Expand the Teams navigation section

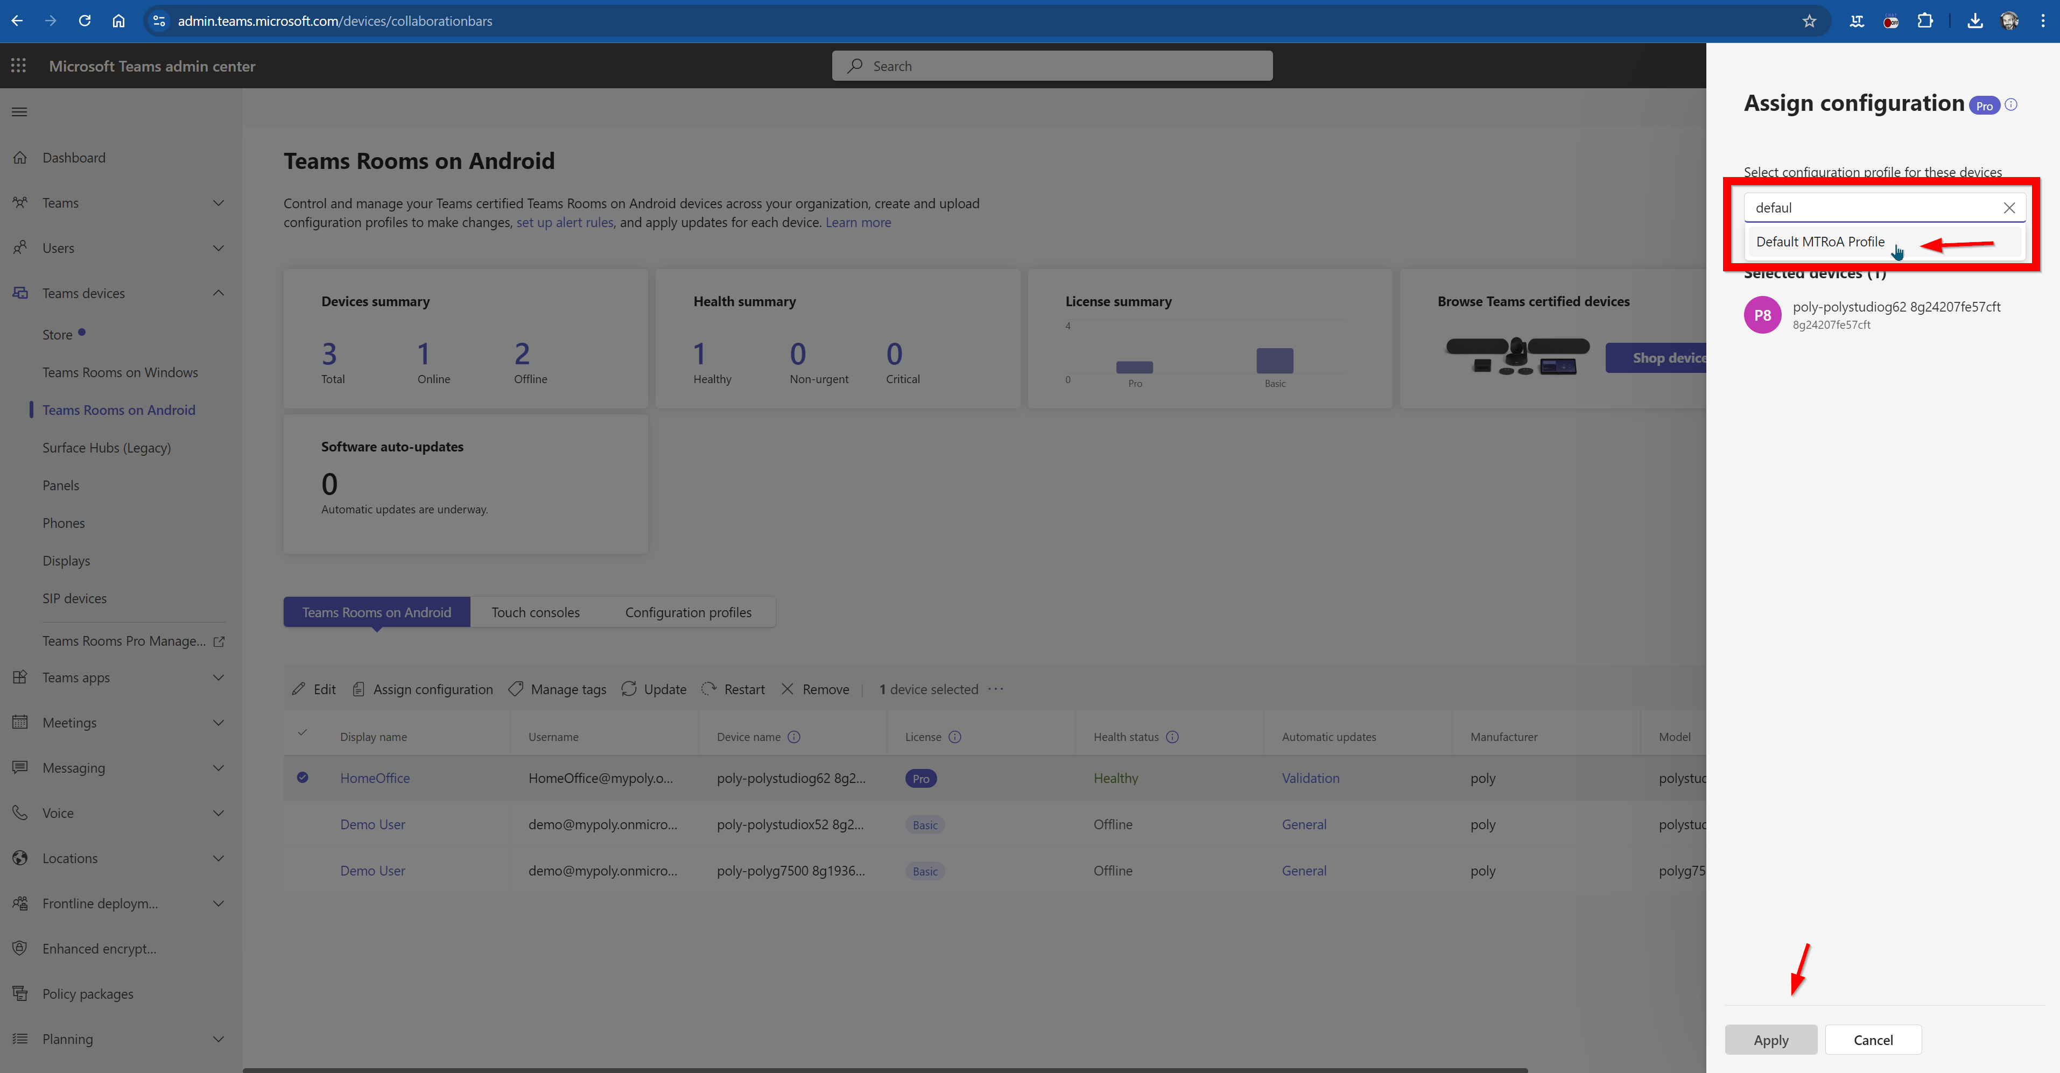(219, 203)
